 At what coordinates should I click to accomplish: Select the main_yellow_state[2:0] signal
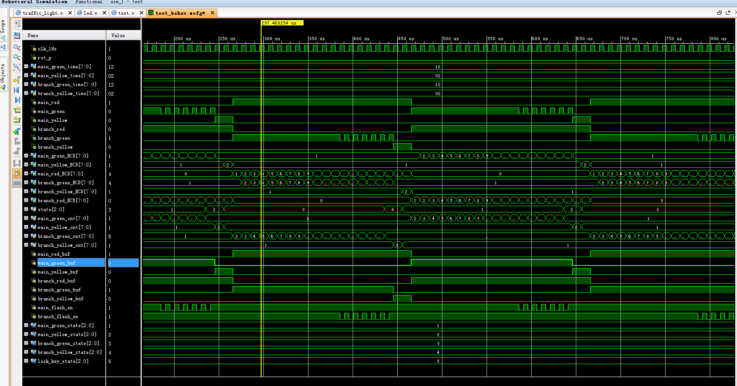click(x=67, y=334)
